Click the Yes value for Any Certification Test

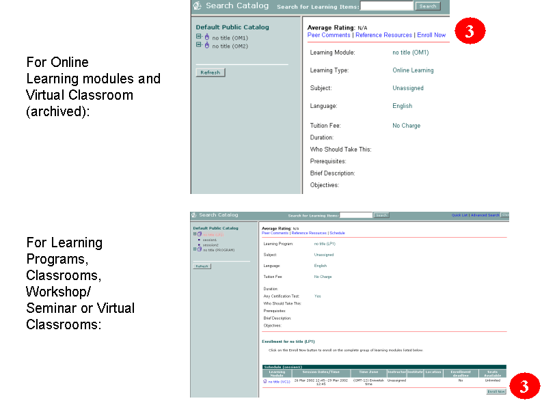point(318,296)
